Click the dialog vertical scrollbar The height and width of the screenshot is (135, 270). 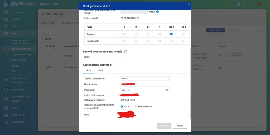coord(190,84)
